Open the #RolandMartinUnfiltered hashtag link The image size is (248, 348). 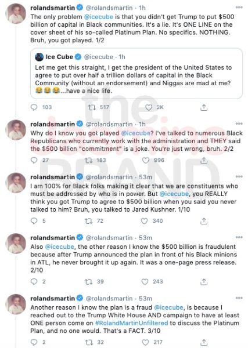click(x=132, y=323)
